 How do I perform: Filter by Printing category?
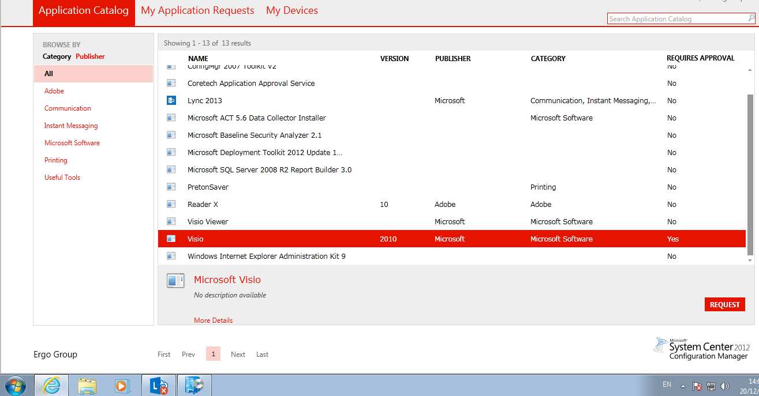click(56, 160)
